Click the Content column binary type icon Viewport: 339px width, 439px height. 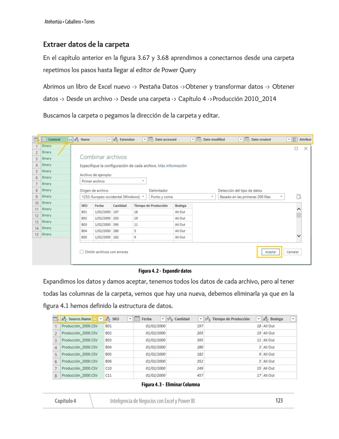pos(44,139)
